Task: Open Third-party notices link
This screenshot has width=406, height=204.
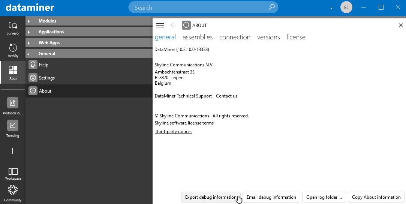Action: (x=174, y=132)
